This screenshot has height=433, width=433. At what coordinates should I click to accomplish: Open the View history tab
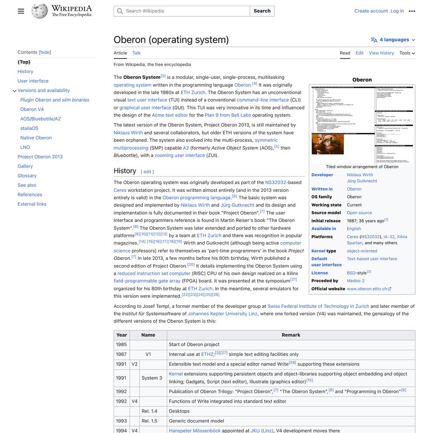coord(381,53)
